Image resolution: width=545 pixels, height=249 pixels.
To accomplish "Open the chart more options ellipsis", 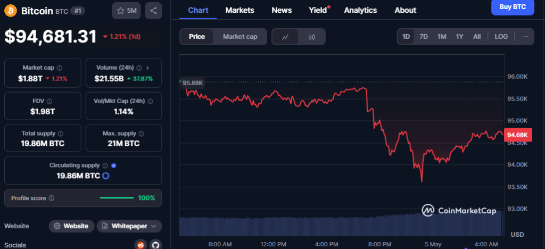I will pyautogui.click(x=525, y=37).
